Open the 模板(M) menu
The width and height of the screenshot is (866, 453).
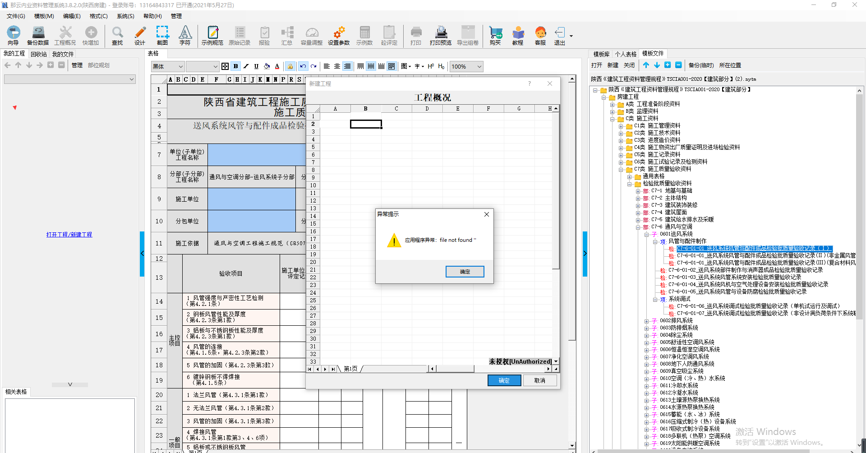44,16
